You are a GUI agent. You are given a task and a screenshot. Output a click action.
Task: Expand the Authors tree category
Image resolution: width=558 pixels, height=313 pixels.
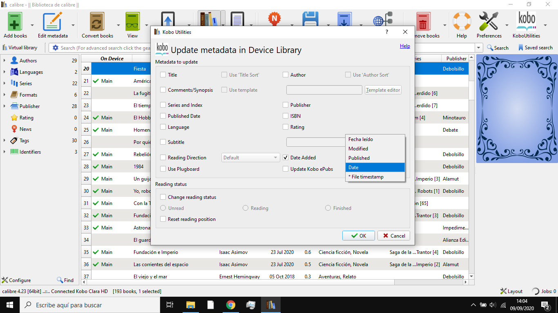click(4, 61)
